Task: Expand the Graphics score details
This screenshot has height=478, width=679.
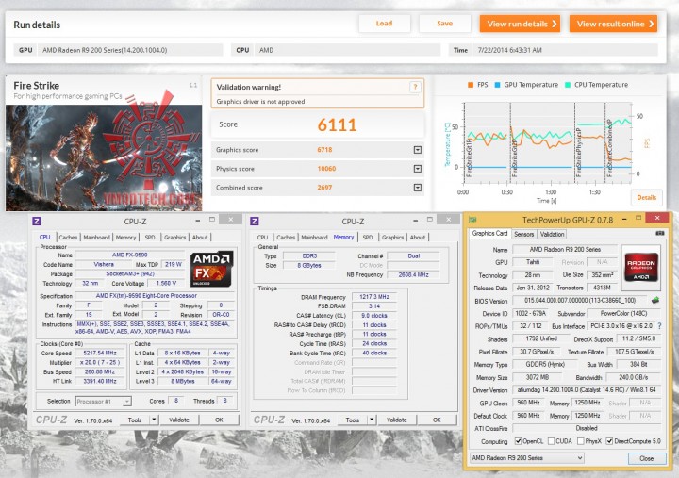Action: click(418, 150)
